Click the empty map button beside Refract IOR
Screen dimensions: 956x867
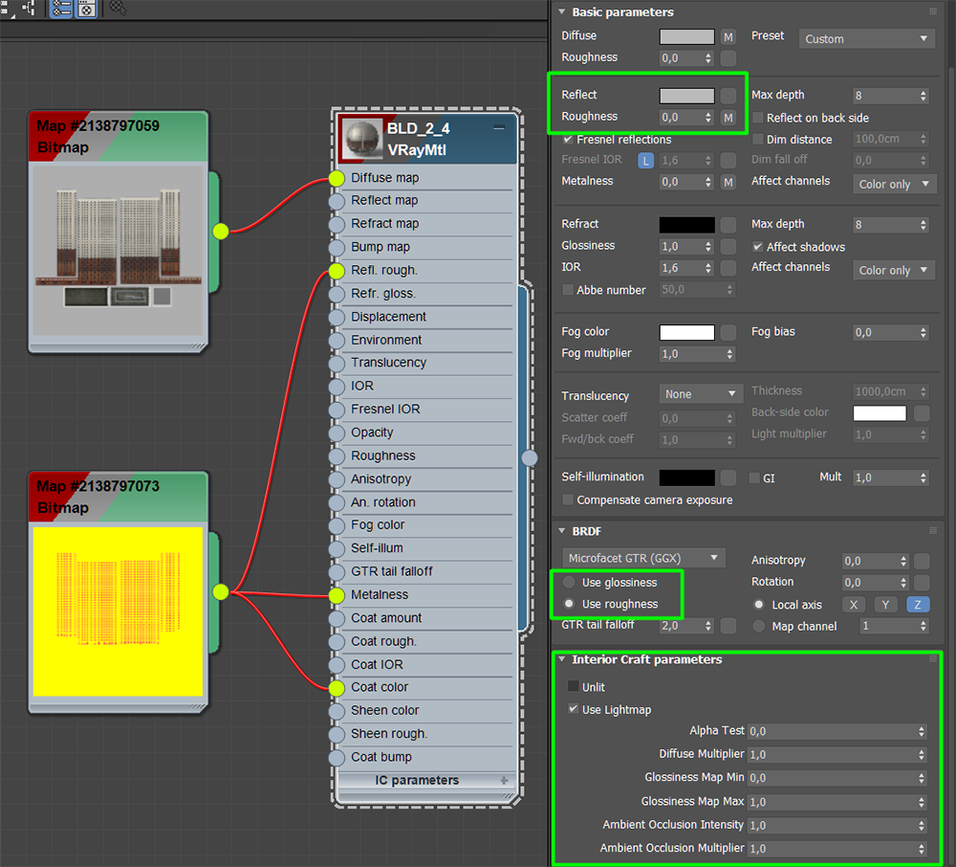click(x=728, y=268)
